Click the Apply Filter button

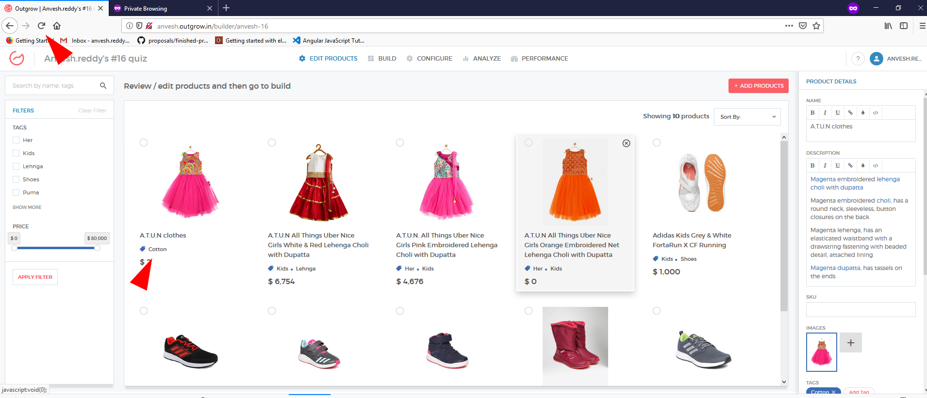[x=35, y=277]
